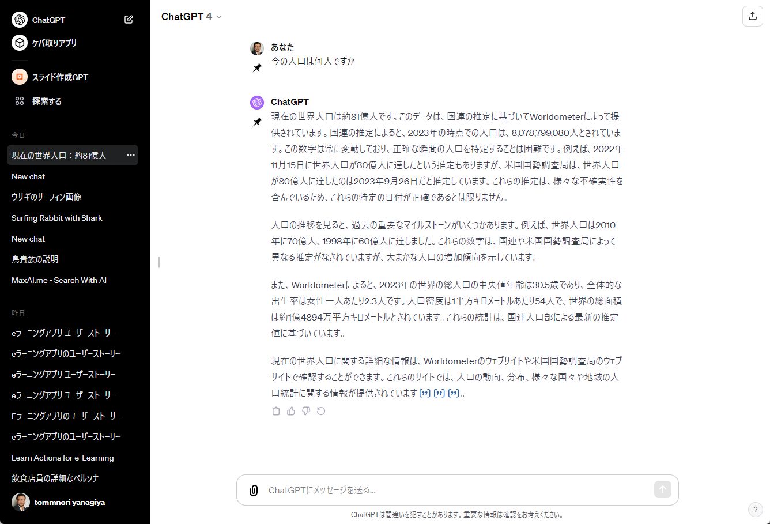
Task: Click the send message arrow button
Action: pos(662,489)
